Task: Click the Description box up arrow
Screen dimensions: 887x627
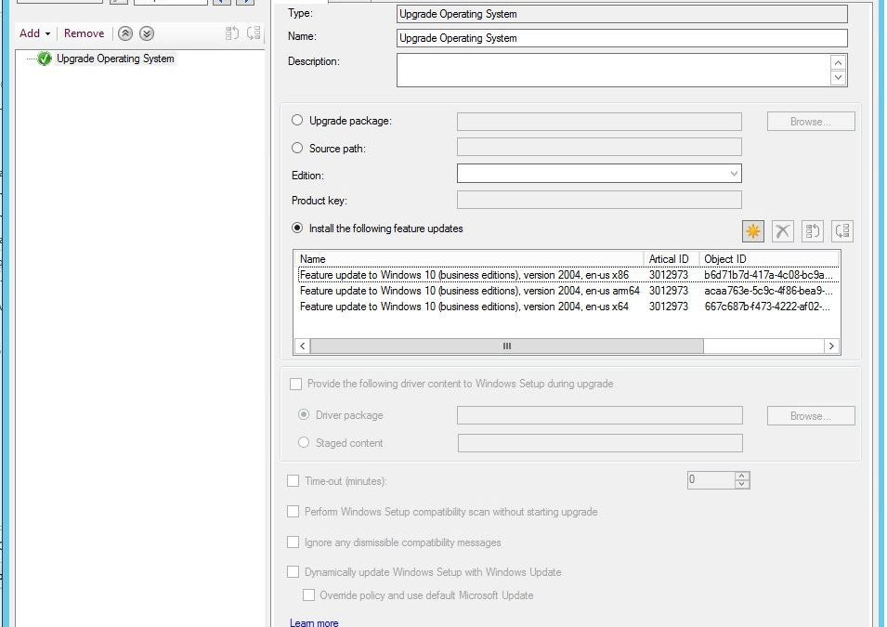Action: [x=838, y=62]
